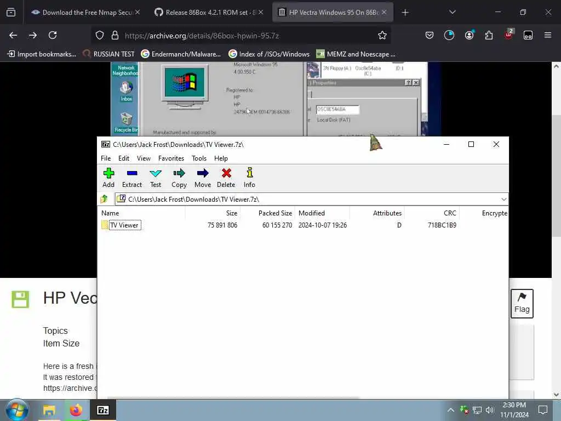561x421 pixels.
Task: Click the size value 75 891 806
Action: tap(222, 225)
